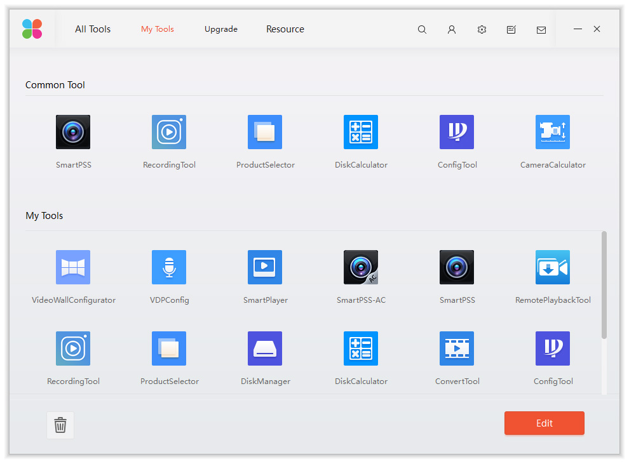629x464 pixels.
Task: Open the settings gear icon
Action: tap(482, 29)
